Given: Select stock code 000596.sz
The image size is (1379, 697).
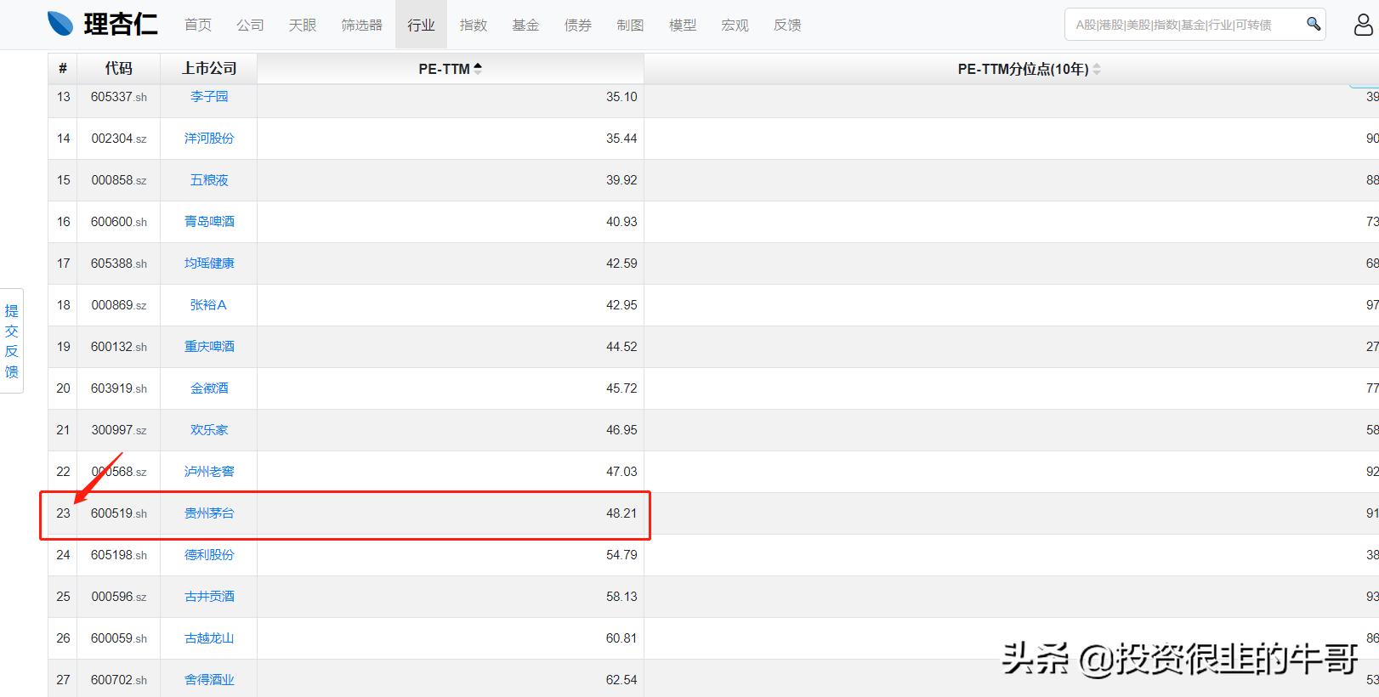Looking at the screenshot, I should tap(119, 597).
